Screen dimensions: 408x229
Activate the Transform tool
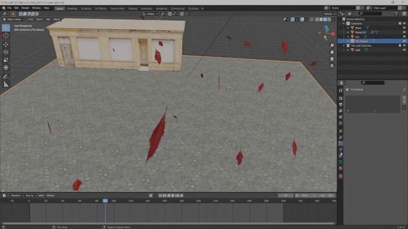tap(6, 68)
